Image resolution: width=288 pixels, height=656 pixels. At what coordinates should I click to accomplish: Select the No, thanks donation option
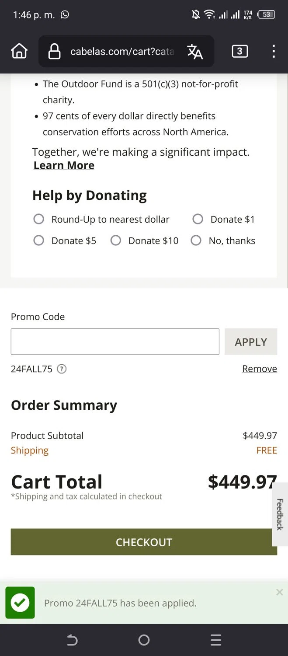click(x=196, y=241)
